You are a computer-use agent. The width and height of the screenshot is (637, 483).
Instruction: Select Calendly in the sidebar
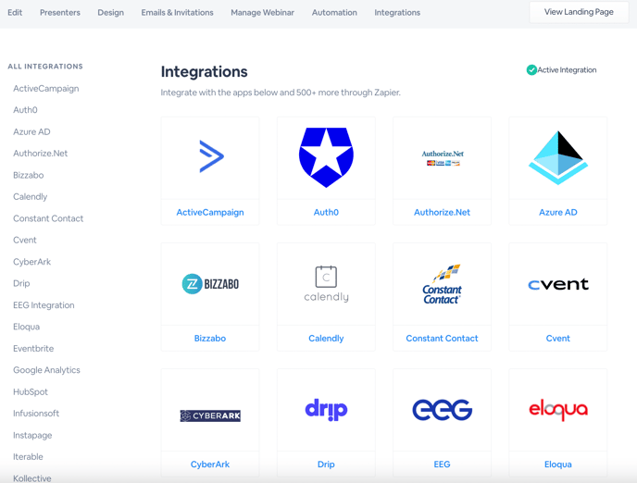30,197
